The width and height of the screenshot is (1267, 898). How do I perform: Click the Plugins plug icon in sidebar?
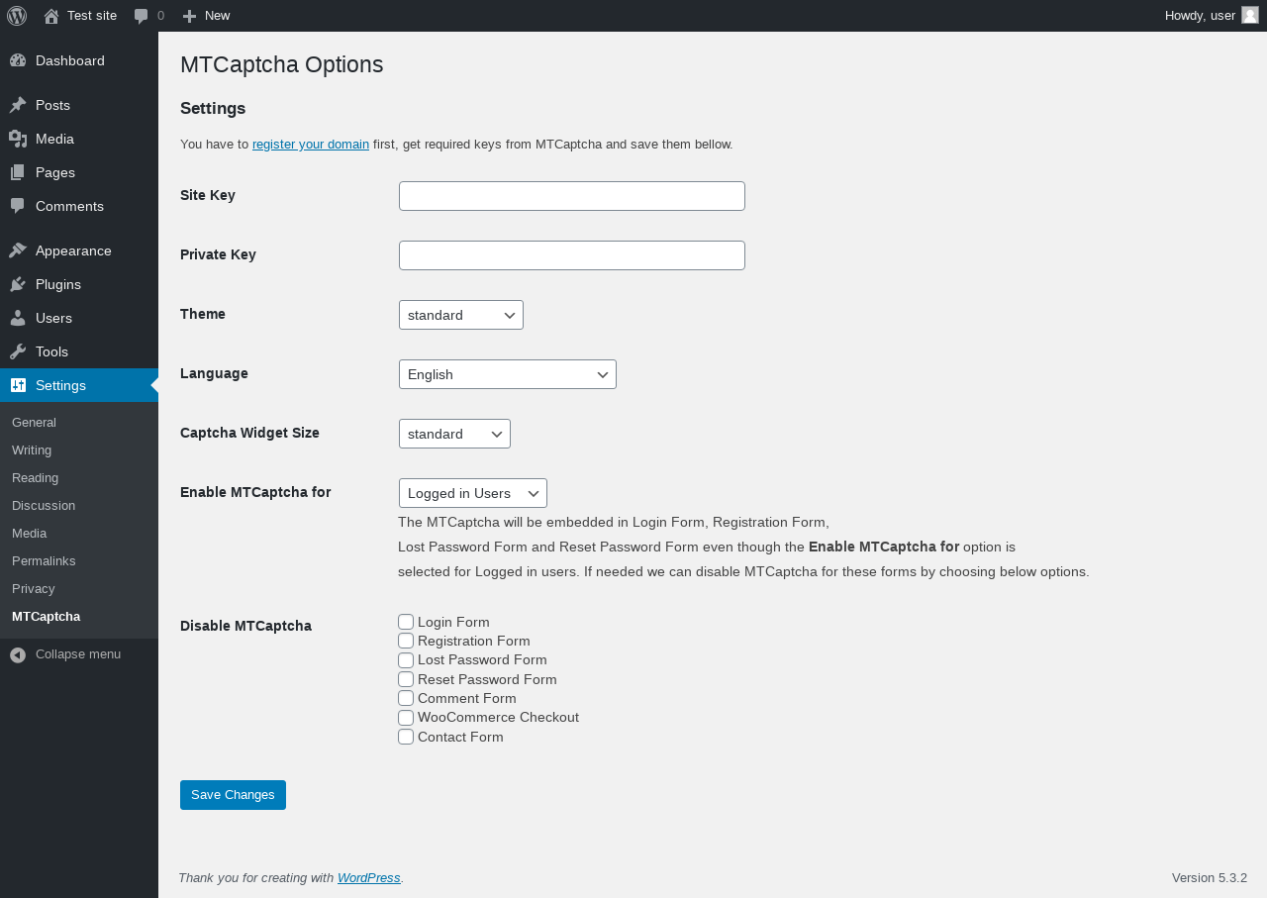point(18,284)
